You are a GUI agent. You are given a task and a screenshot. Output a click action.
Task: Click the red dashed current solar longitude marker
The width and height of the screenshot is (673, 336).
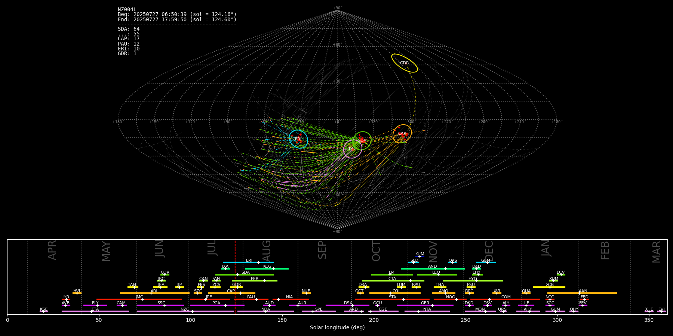coord(235,277)
